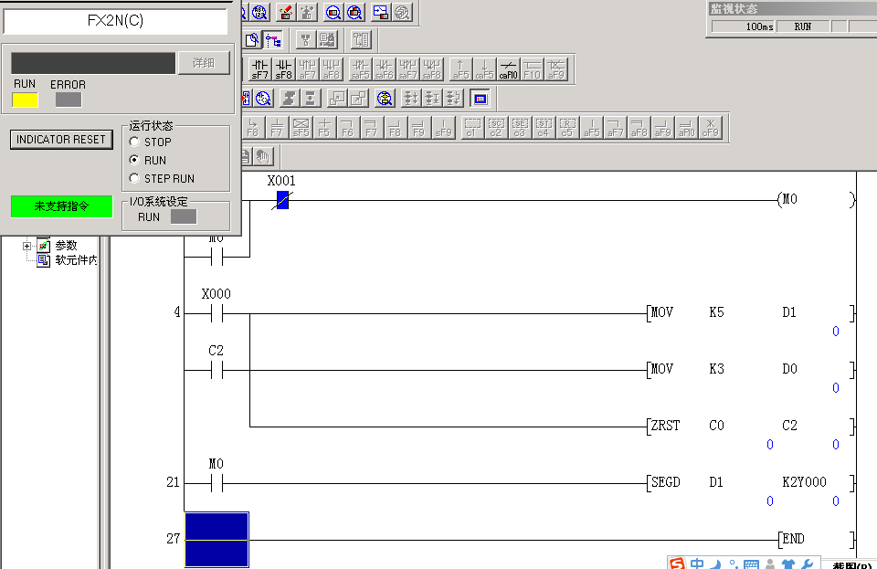
Task: Click the X001 contact in ladder diagram
Action: 282,201
